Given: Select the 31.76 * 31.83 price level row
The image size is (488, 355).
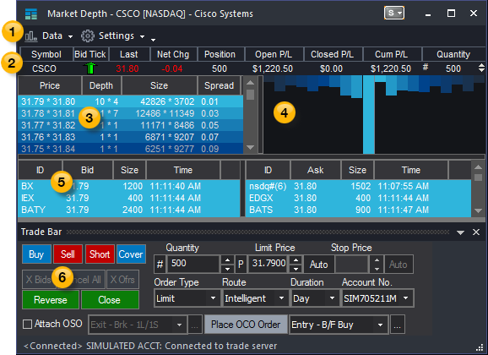Looking at the screenshot, I should (130, 137).
